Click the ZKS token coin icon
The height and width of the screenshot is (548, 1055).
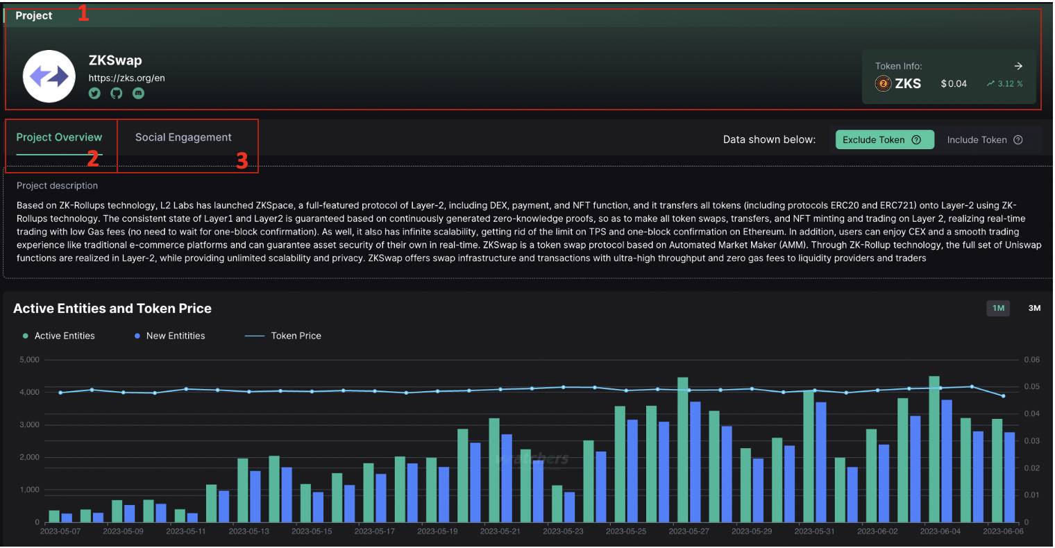point(883,84)
